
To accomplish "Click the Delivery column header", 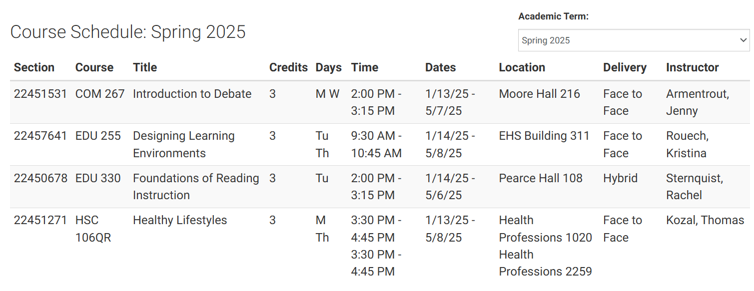I will 625,67.
